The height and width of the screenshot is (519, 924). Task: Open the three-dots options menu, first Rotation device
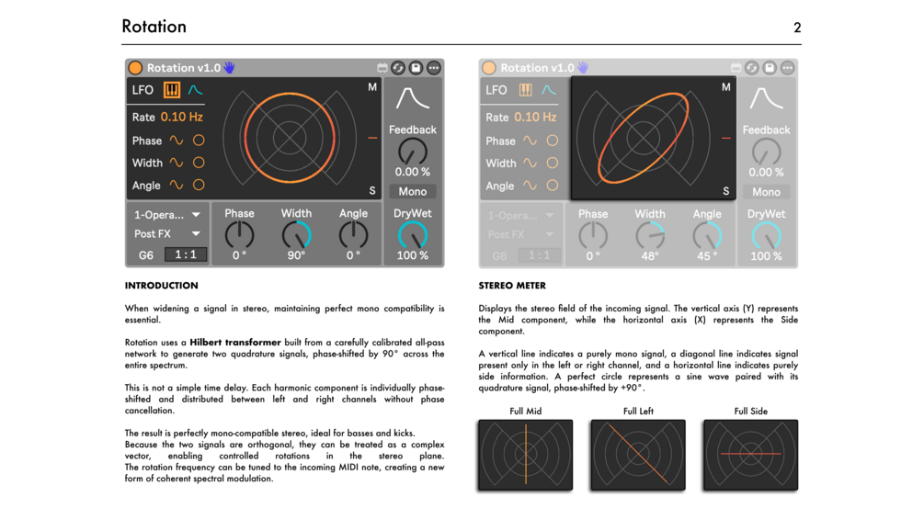click(x=434, y=68)
